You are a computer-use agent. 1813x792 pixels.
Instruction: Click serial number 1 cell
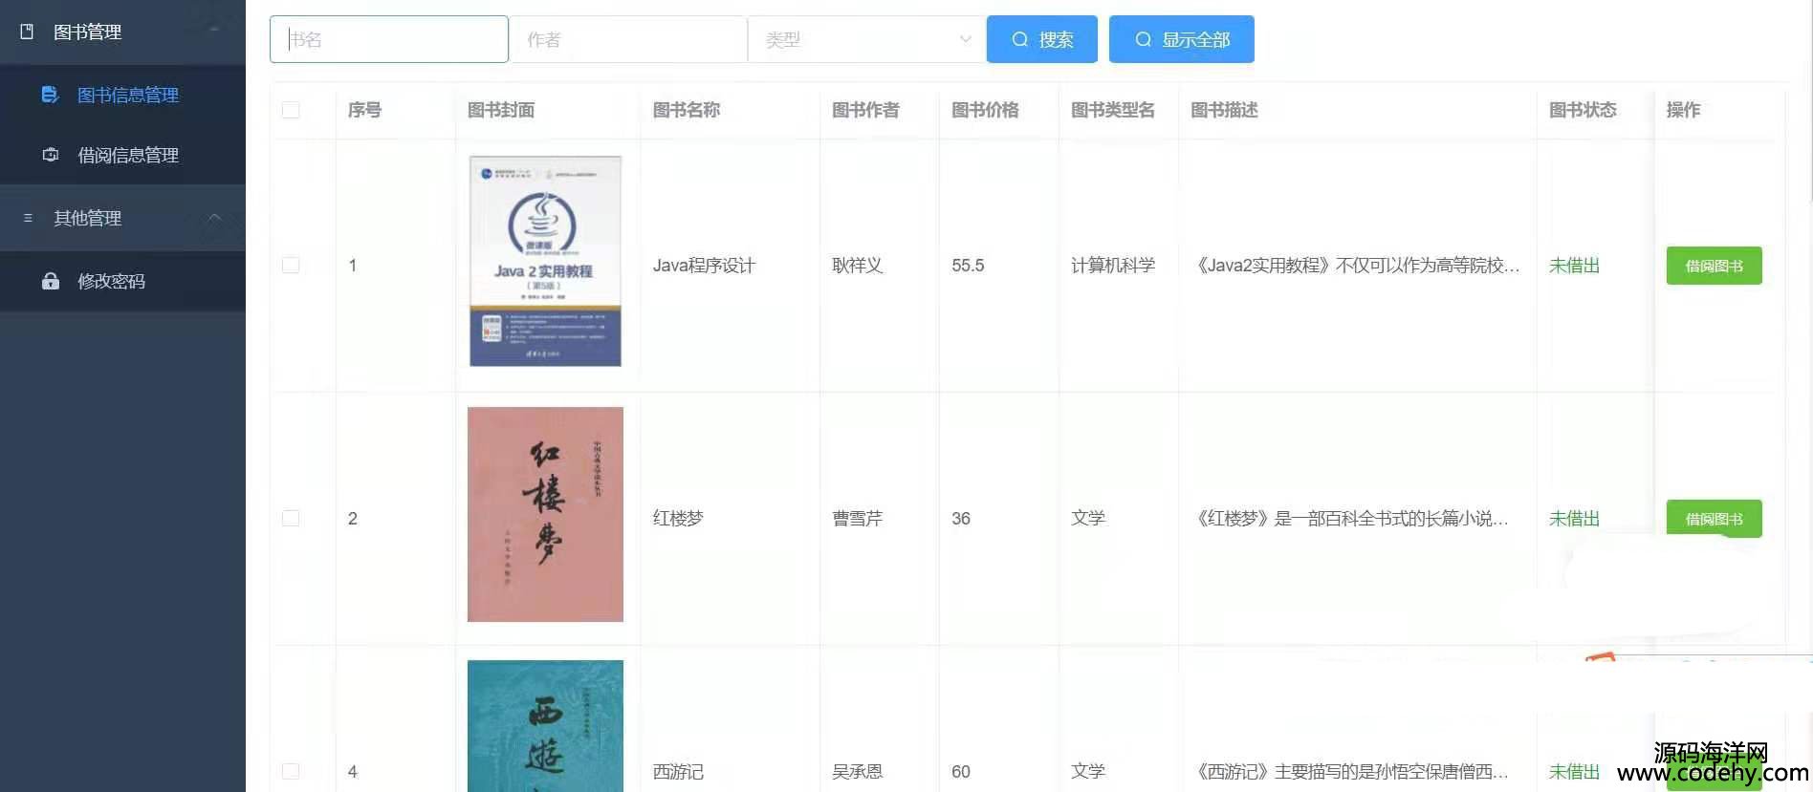pyautogui.click(x=353, y=266)
